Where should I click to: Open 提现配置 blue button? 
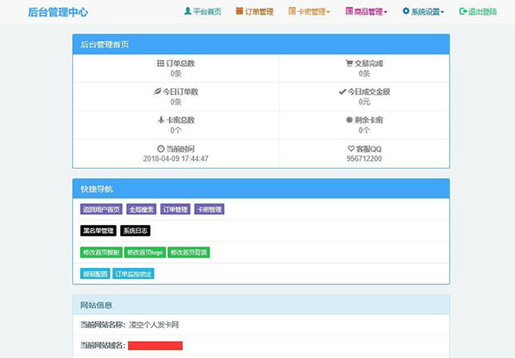(95, 273)
